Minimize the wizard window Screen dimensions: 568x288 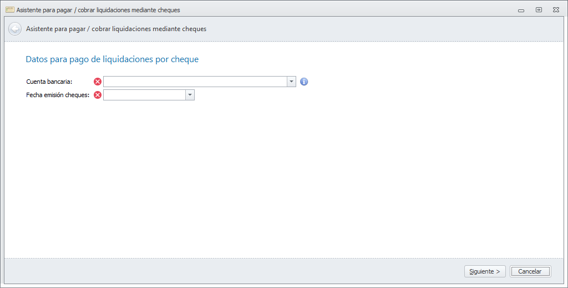click(x=521, y=10)
